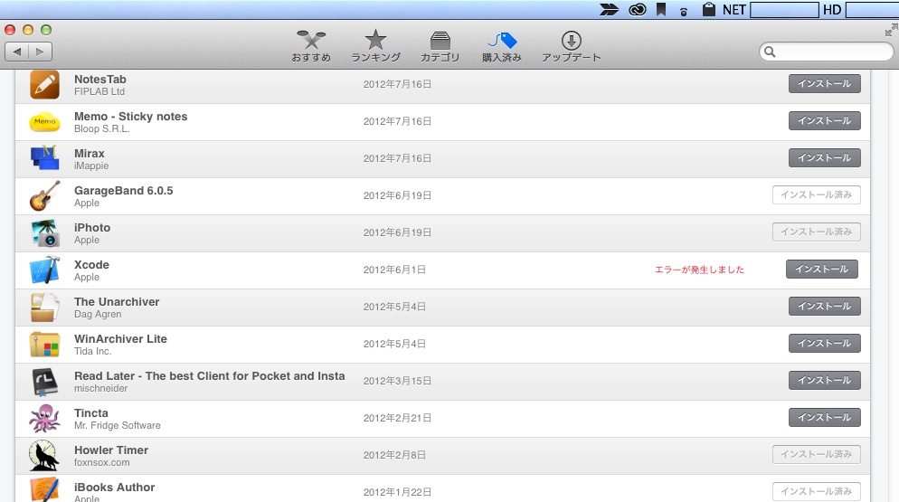Click the HD monitor in menu bar
Viewport: 899px width, 502px height.
pyautogui.click(x=861, y=10)
